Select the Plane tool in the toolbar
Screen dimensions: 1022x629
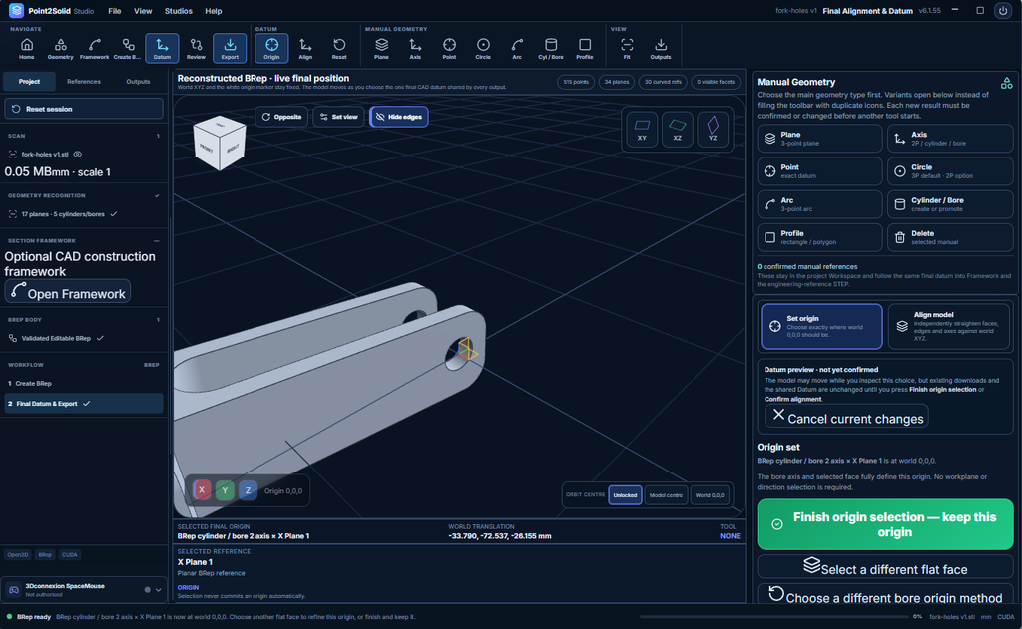click(382, 48)
